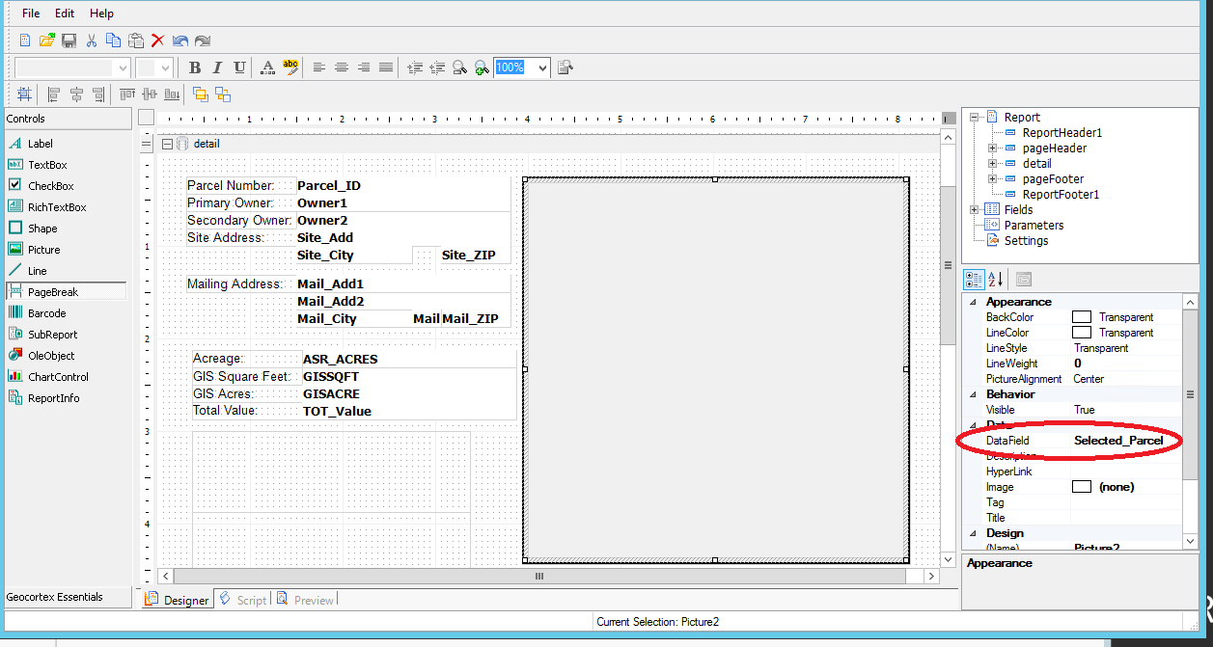Collapse the Report tree node
The height and width of the screenshot is (647, 1213).
click(x=975, y=118)
